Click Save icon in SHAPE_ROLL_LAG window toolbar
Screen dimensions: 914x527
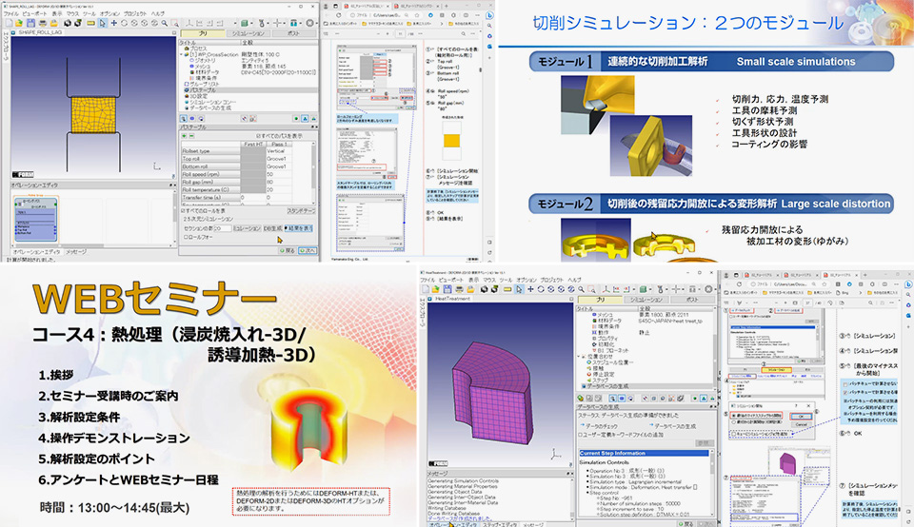click(x=30, y=23)
